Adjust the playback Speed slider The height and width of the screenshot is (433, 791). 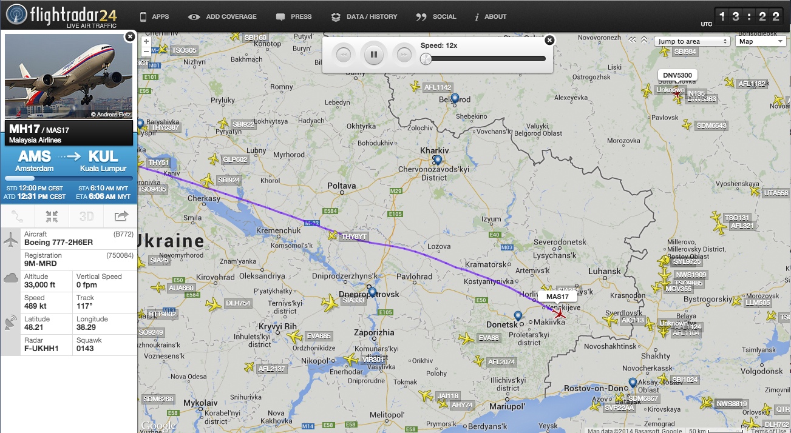coord(483,59)
